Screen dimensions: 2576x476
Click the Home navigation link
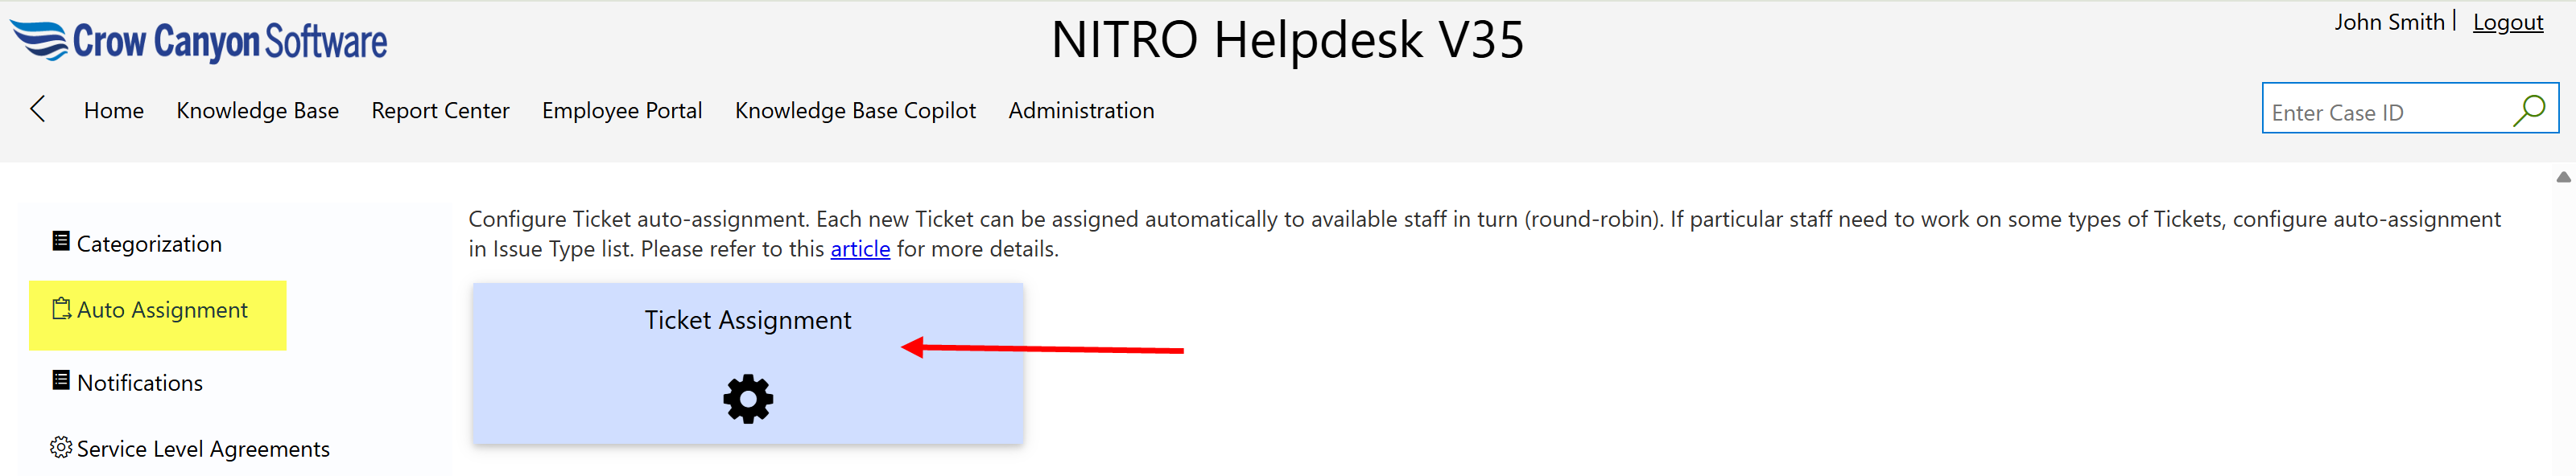click(x=113, y=110)
